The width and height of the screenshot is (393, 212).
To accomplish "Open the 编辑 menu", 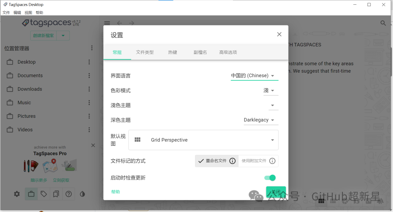I will pos(17,12).
